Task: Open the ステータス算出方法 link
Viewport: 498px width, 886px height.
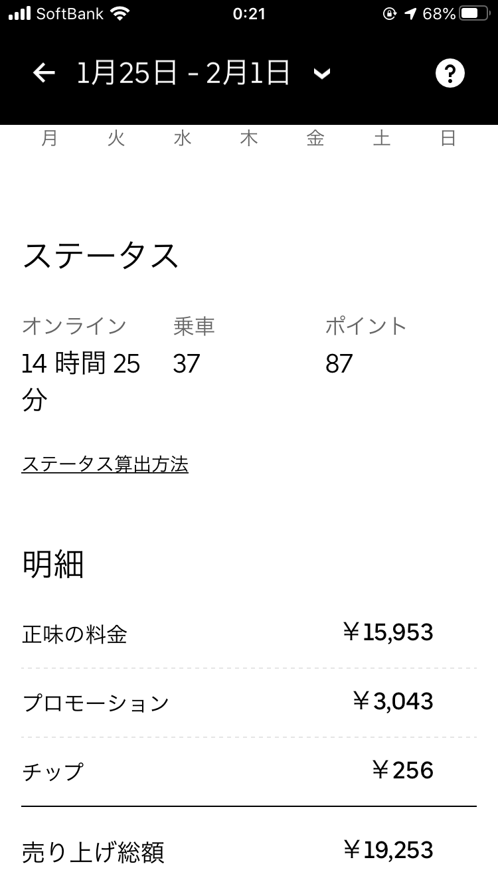Action: pos(105,464)
